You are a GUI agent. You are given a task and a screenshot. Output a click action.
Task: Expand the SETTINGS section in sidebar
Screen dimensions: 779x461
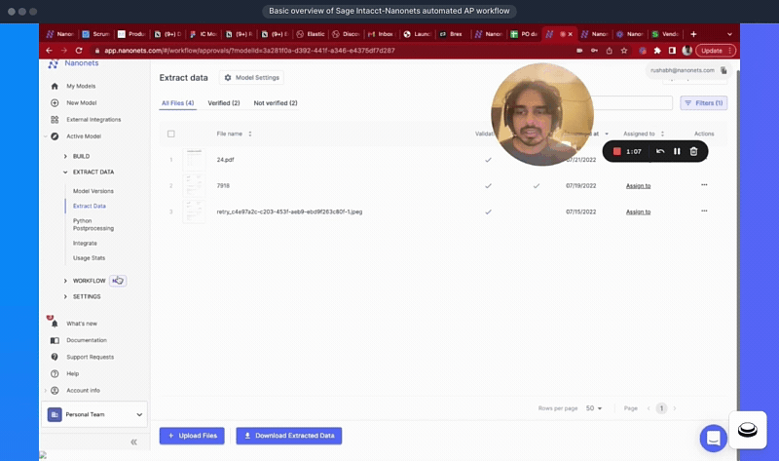pos(66,296)
